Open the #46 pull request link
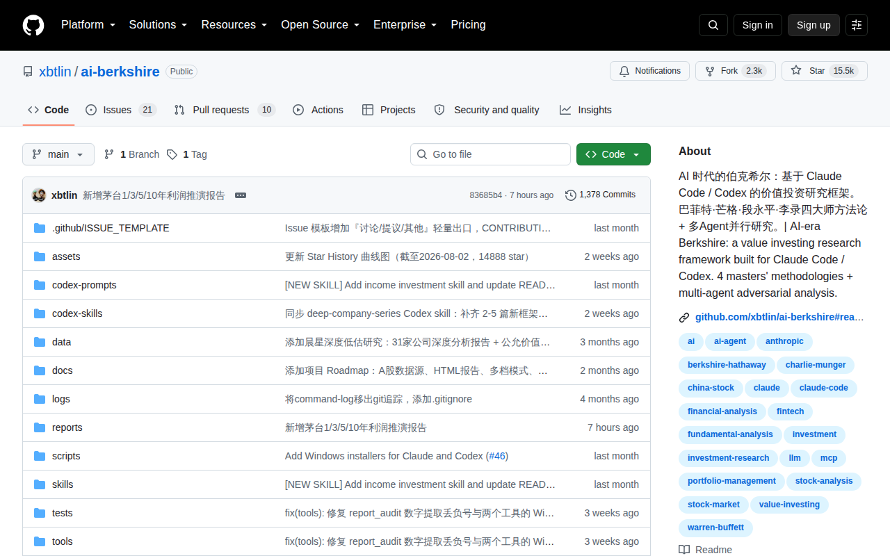The image size is (890, 556). [496, 456]
